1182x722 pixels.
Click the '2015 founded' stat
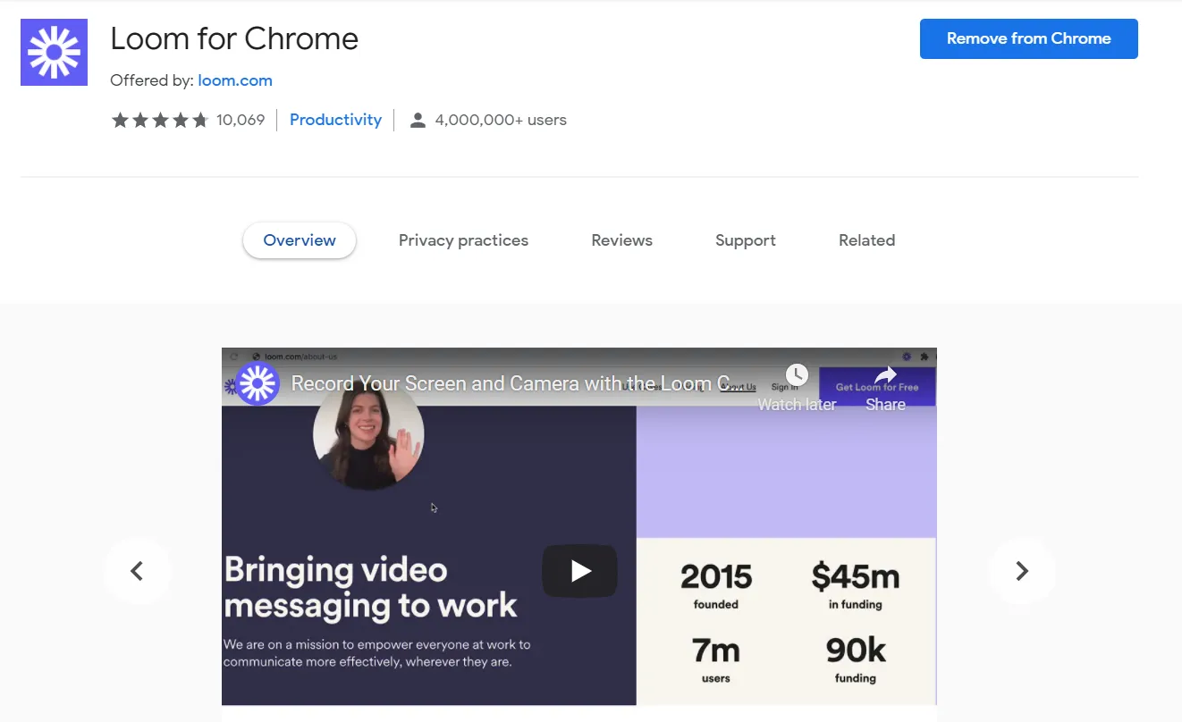716,585
